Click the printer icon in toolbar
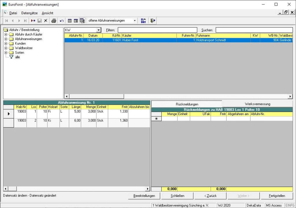The height and width of the screenshot is (208, 296). point(53,21)
